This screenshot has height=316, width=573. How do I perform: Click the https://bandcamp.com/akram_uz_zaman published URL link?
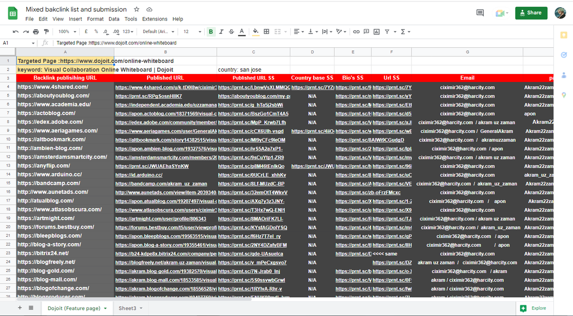pyautogui.click(x=161, y=184)
